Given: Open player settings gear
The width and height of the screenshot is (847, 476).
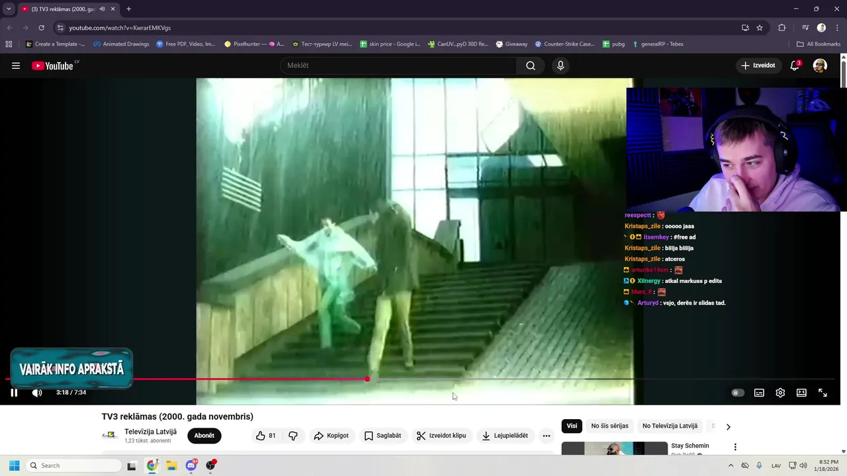Looking at the screenshot, I should tap(780, 393).
